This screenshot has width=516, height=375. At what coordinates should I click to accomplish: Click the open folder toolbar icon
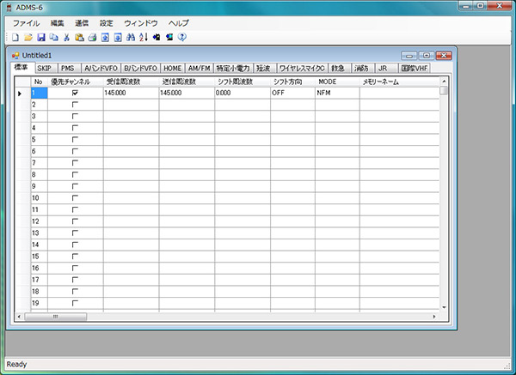(x=28, y=38)
